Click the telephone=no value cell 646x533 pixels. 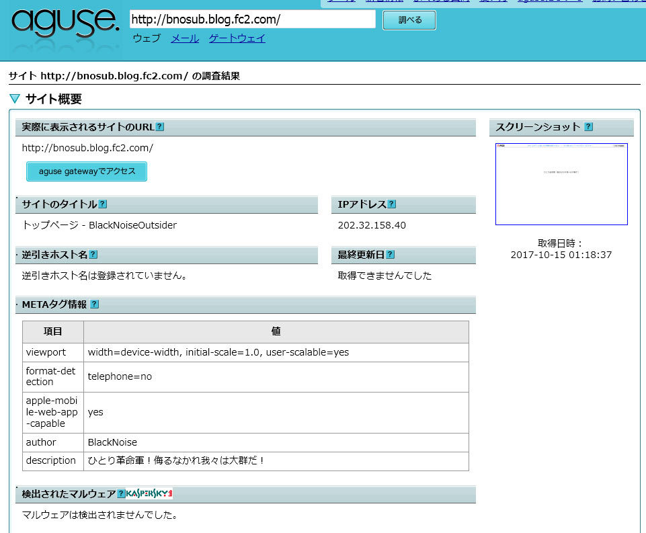pos(276,377)
